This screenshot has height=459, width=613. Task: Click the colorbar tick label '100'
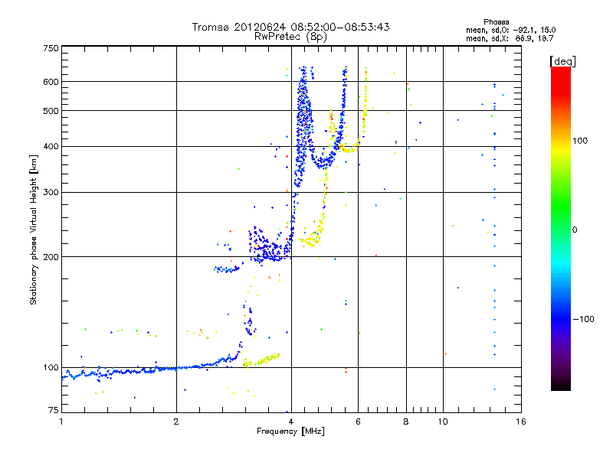[x=580, y=141]
